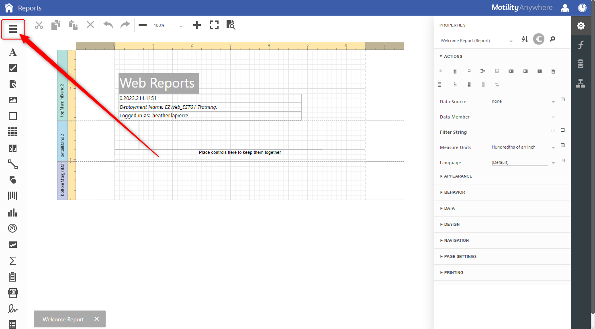
Task: Switch to Field List database tab
Action: (x=581, y=64)
